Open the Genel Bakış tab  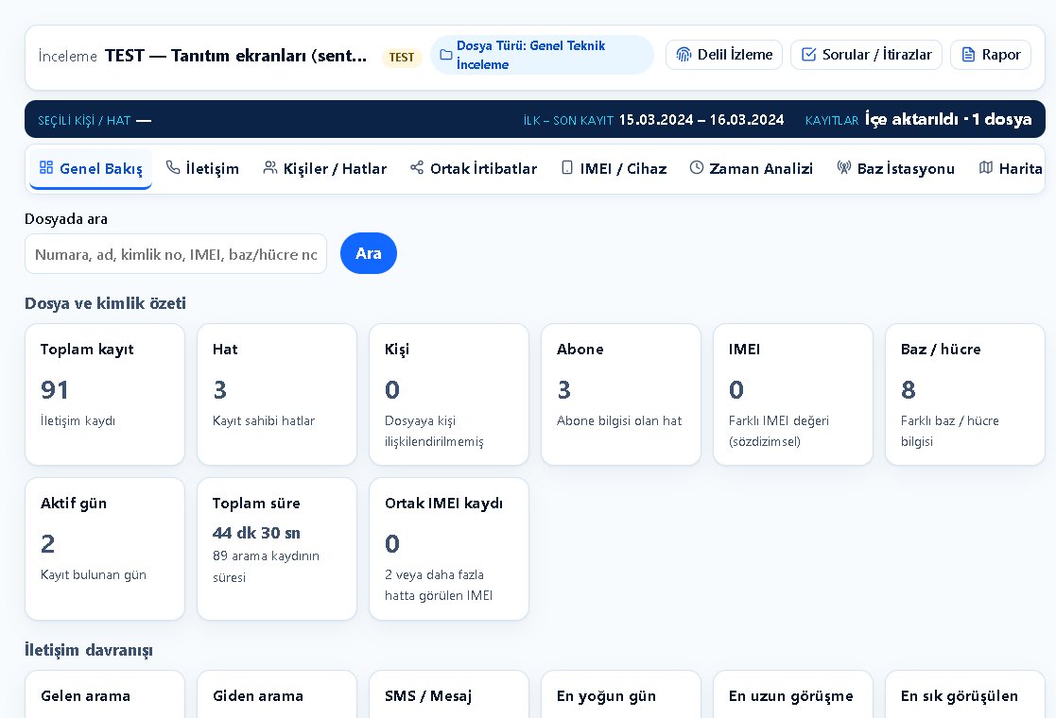click(x=91, y=168)
